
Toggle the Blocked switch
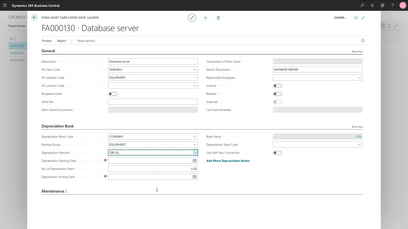coord(277,94)
